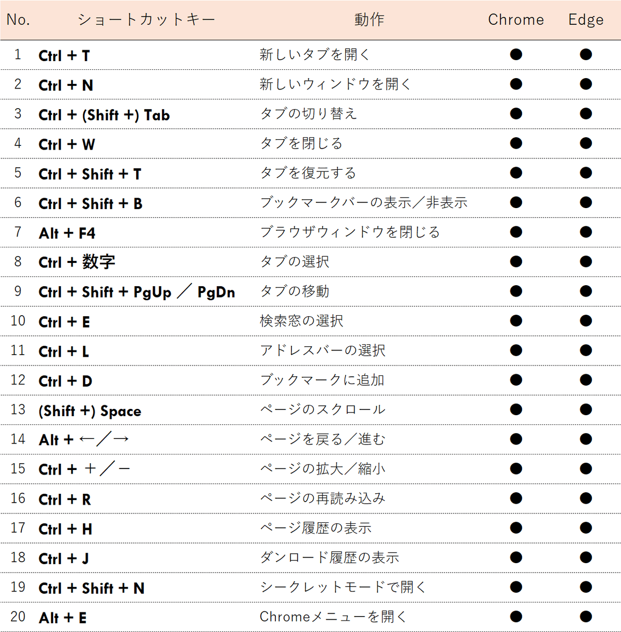Screen dimensions: 621x632
Task: Click the Chrome dot in the Ctrl + W row
Action: 516,143
